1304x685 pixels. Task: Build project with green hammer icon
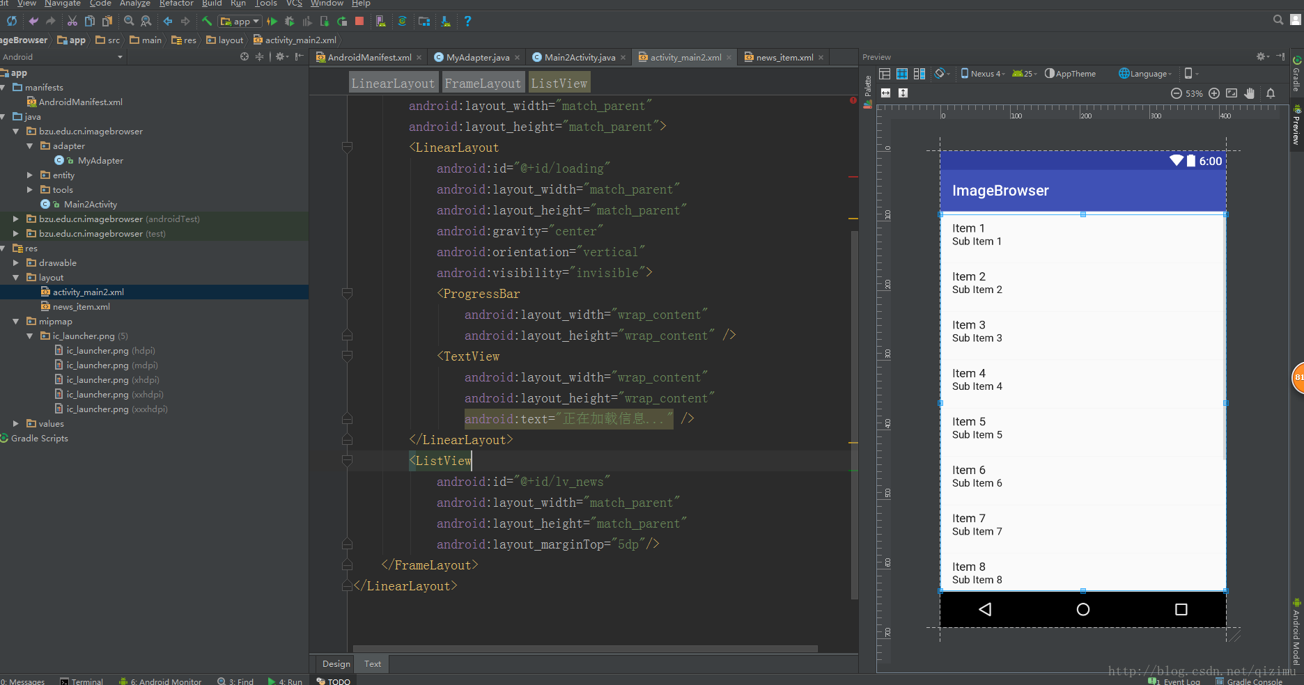[x=207, y=21]
